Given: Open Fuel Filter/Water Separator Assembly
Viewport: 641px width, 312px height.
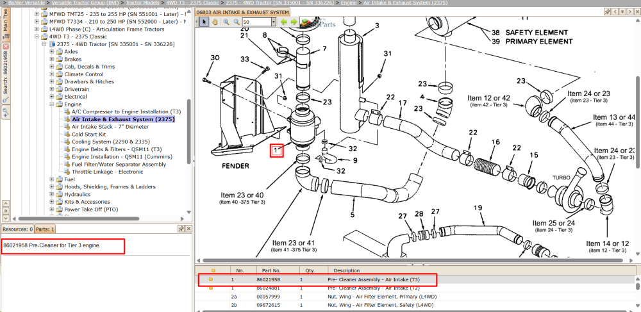Looking at the screenshot, I should pos(119,164).
